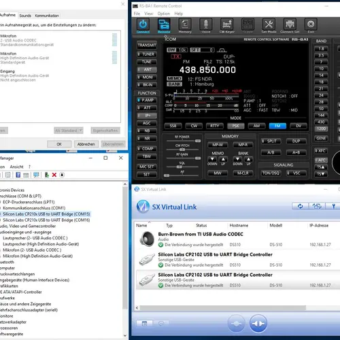Viewport: 340px width, 340px height.
Task: Switch to the Sounds tab
Action: (25, 16)
